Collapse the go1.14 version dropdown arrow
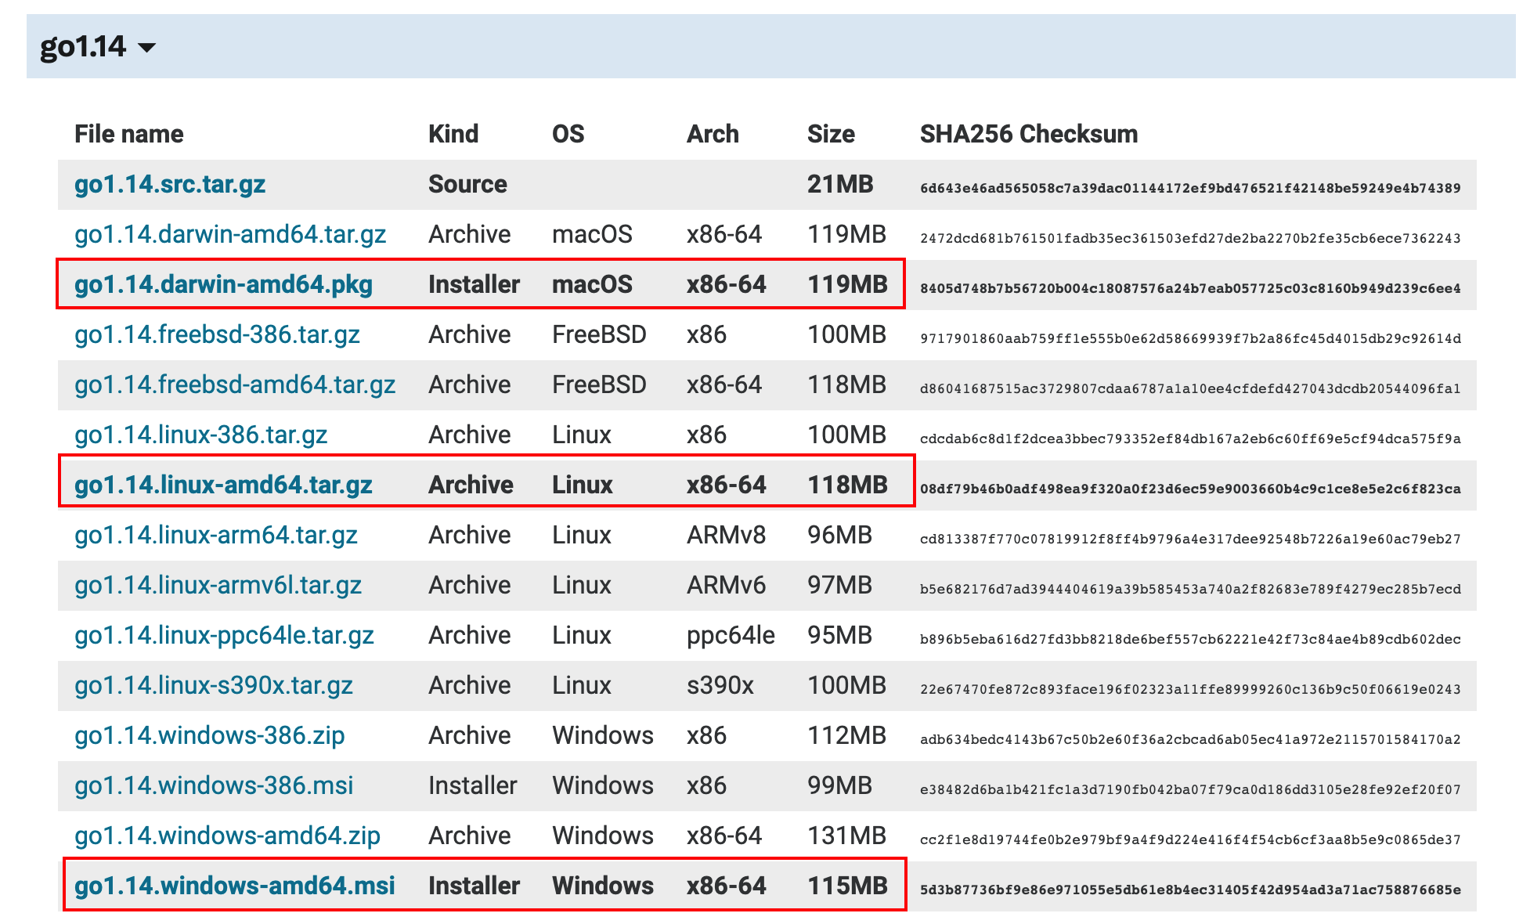 146,49
